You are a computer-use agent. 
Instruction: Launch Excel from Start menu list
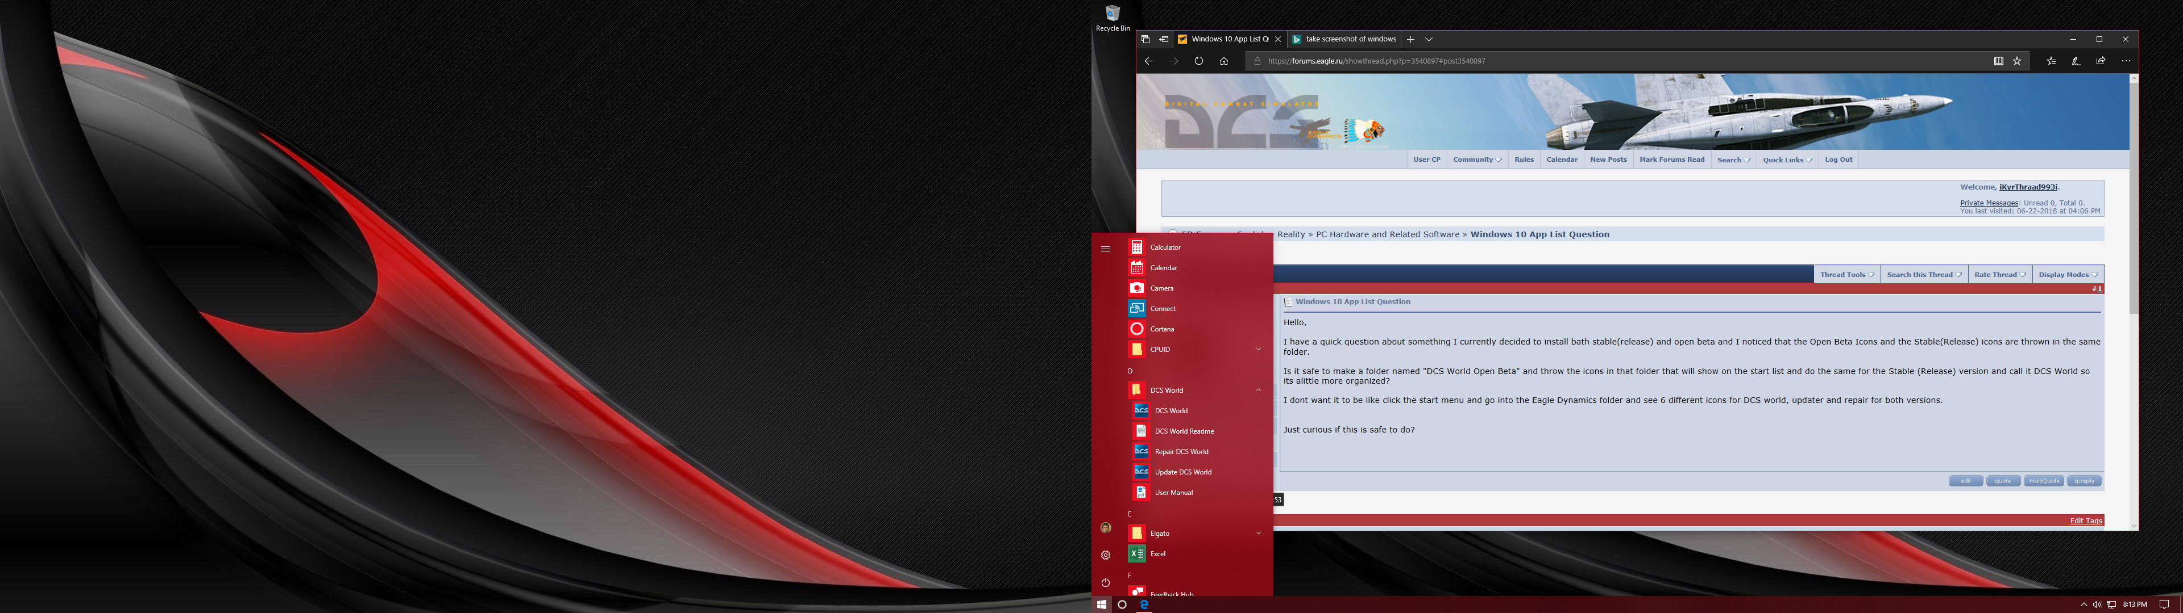(x=1198, y=554)
